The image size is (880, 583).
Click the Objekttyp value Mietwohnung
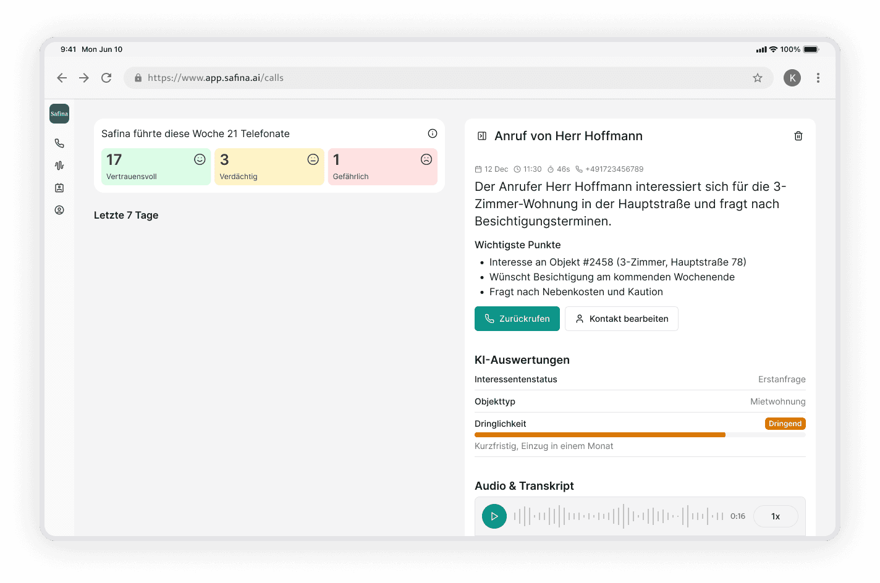click(x=778, y=401)
